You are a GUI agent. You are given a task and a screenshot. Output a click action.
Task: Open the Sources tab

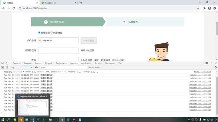tap(38, 63)
